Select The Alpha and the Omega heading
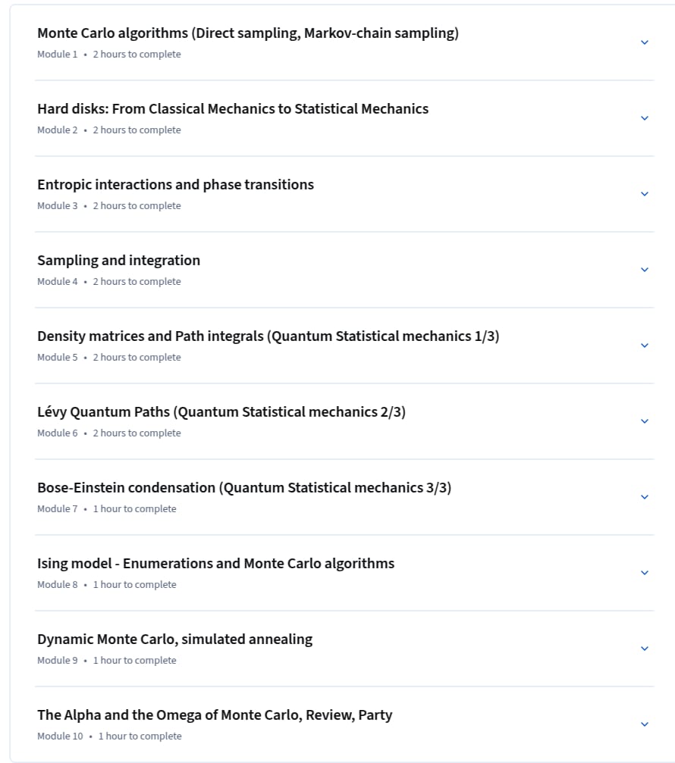Screen dimensions: 675x763 pos(215,715)
